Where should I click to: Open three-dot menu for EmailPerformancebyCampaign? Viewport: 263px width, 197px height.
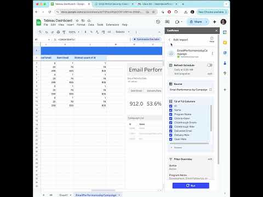pos(212,54)
